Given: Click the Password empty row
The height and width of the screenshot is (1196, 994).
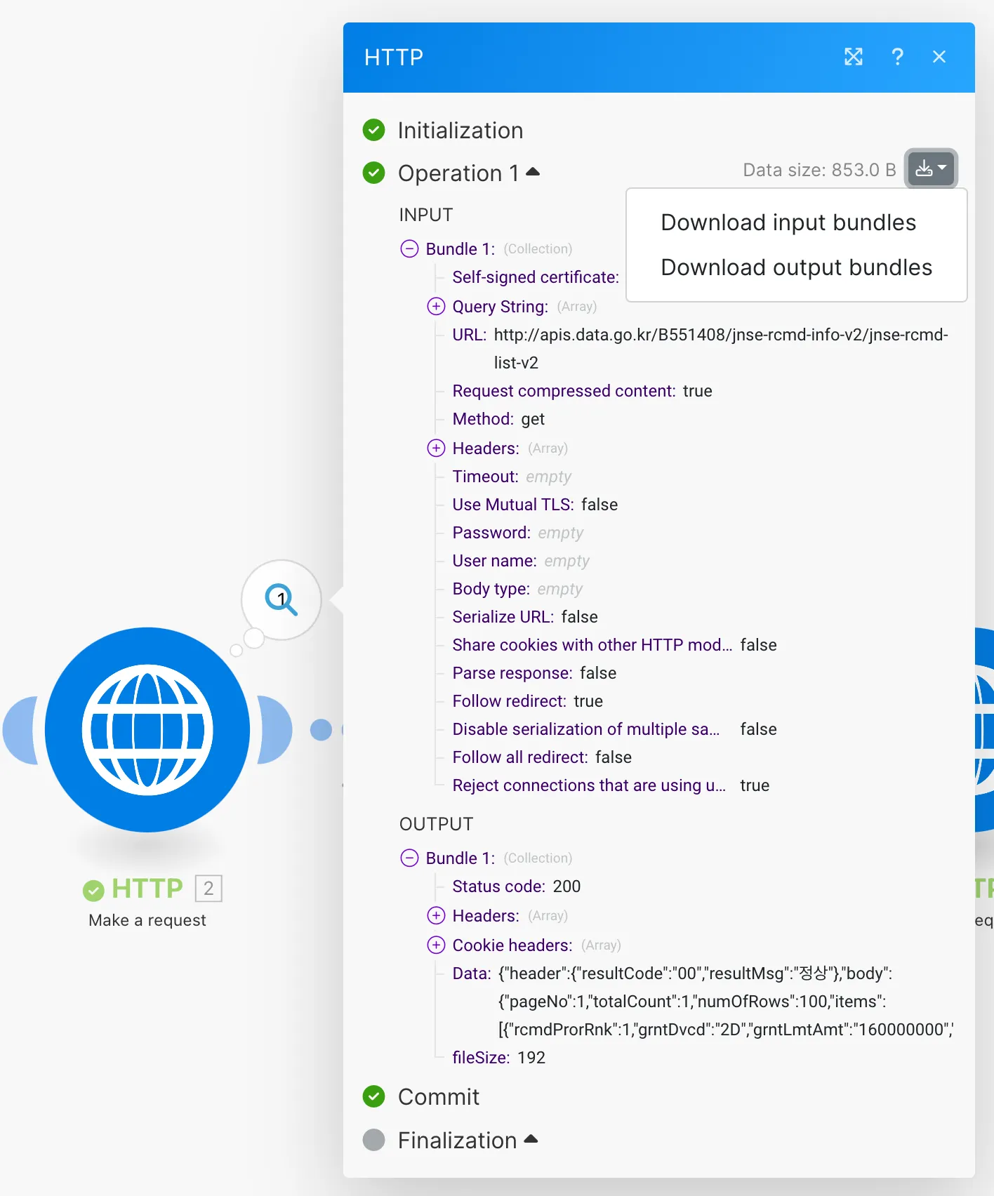Looking at the screenshot, I should [518, 533].
